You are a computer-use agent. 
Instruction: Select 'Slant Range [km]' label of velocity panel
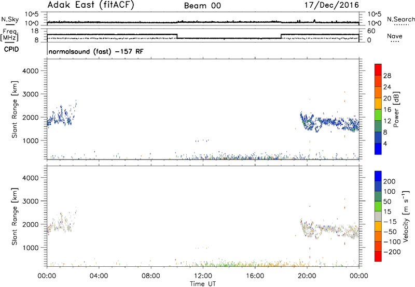click(15, 216)
